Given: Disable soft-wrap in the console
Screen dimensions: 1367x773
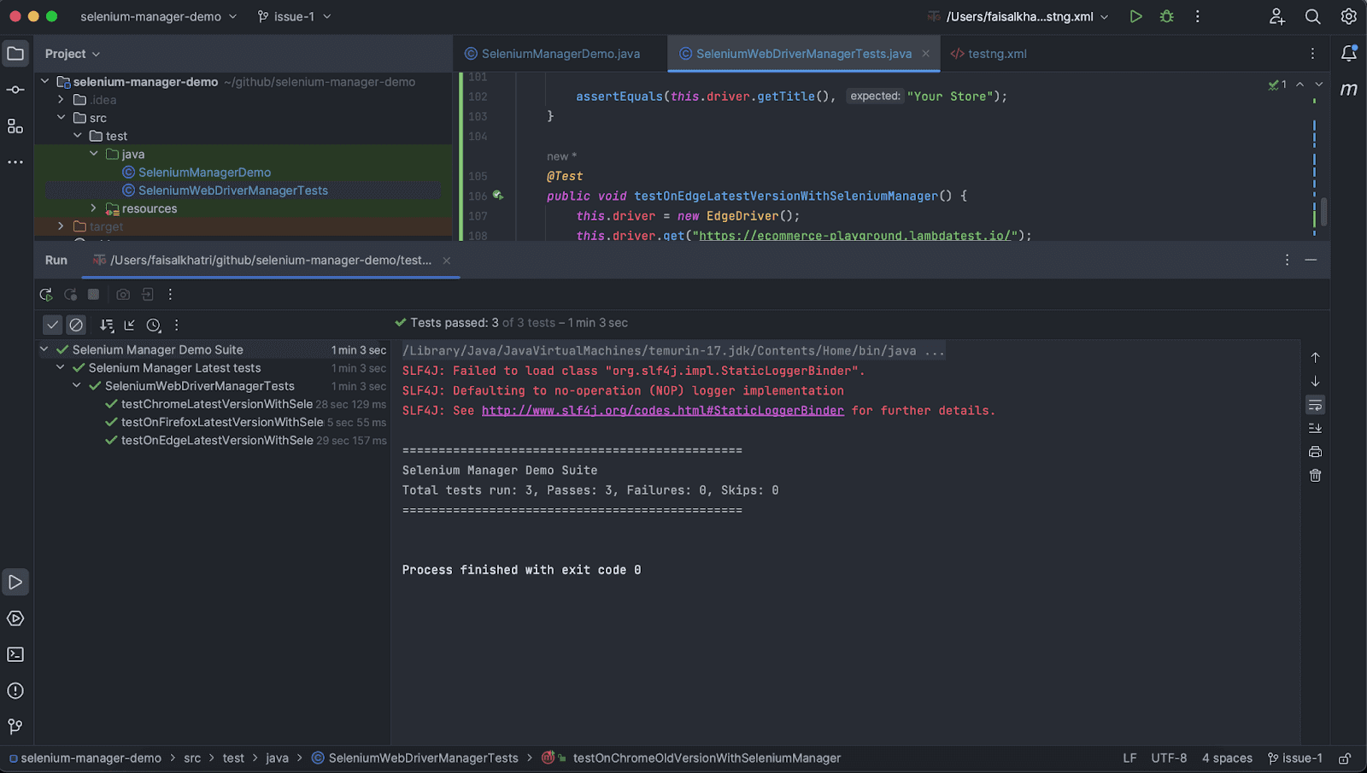Looking at the screenshot, I should (1314, 405).
